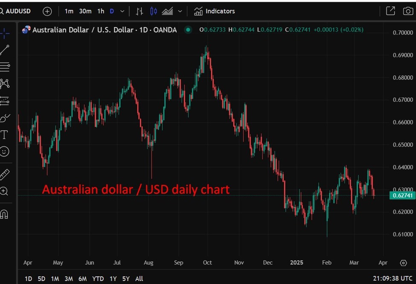Add symbol to compare with plus icon
Image resolution: width=416 pixels, height=284 pixels.
47,11
